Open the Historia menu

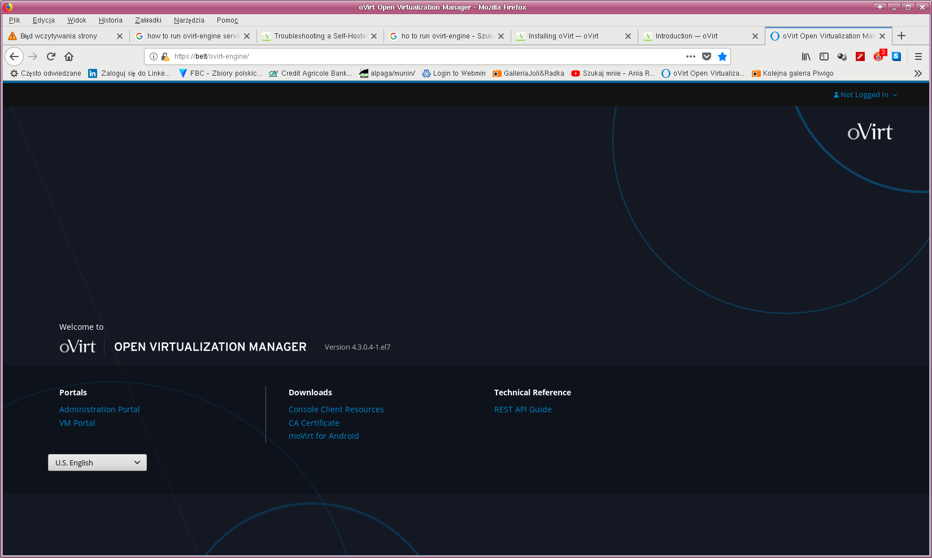coord(110,20)
